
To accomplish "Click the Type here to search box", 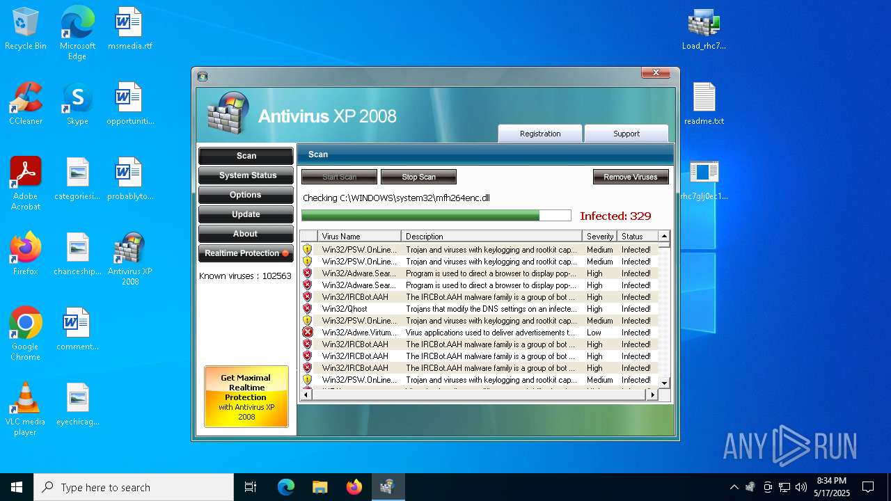I will [134, 487].
